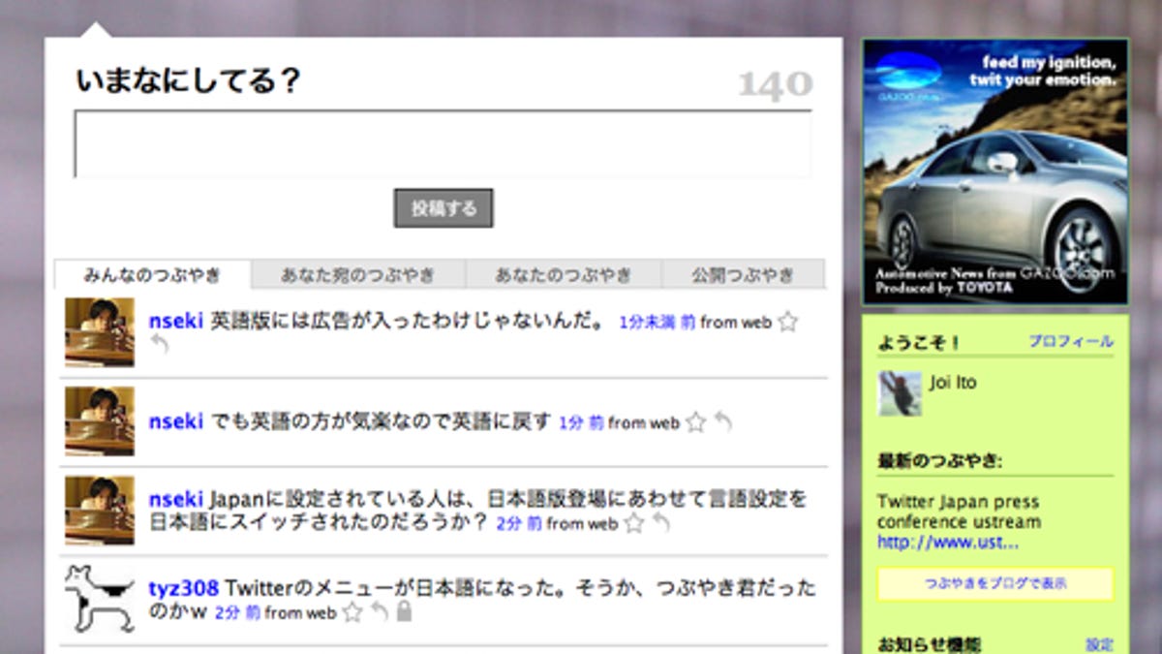
Task: Favorite the first nseki tweet with the star
Action: pyautogui.click(x=787, y=322)
